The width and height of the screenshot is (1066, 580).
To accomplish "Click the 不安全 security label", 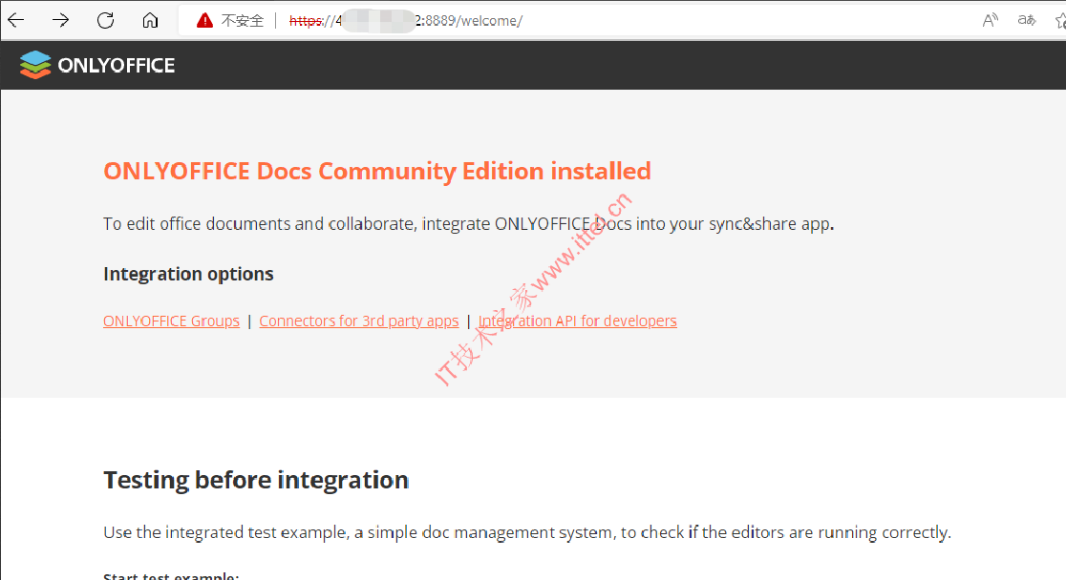I will (242, 21).
